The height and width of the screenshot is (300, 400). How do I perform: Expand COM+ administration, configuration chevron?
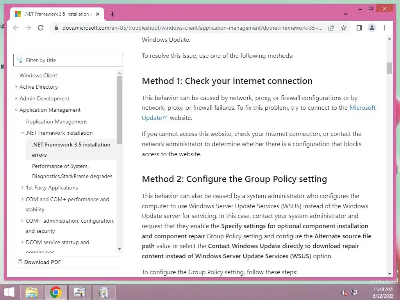click(22, 221)
